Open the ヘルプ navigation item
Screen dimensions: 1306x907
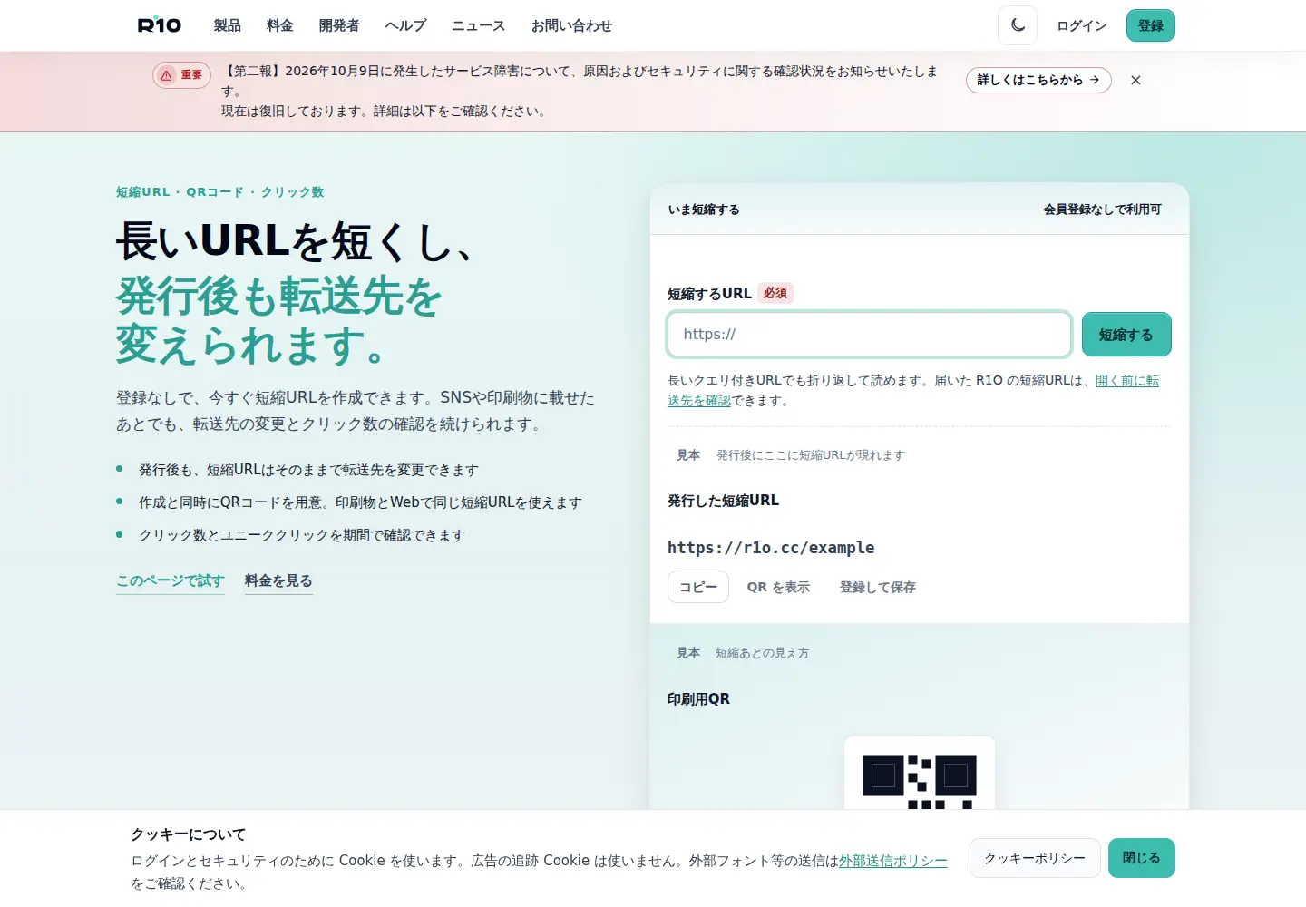tap(405, 25)
